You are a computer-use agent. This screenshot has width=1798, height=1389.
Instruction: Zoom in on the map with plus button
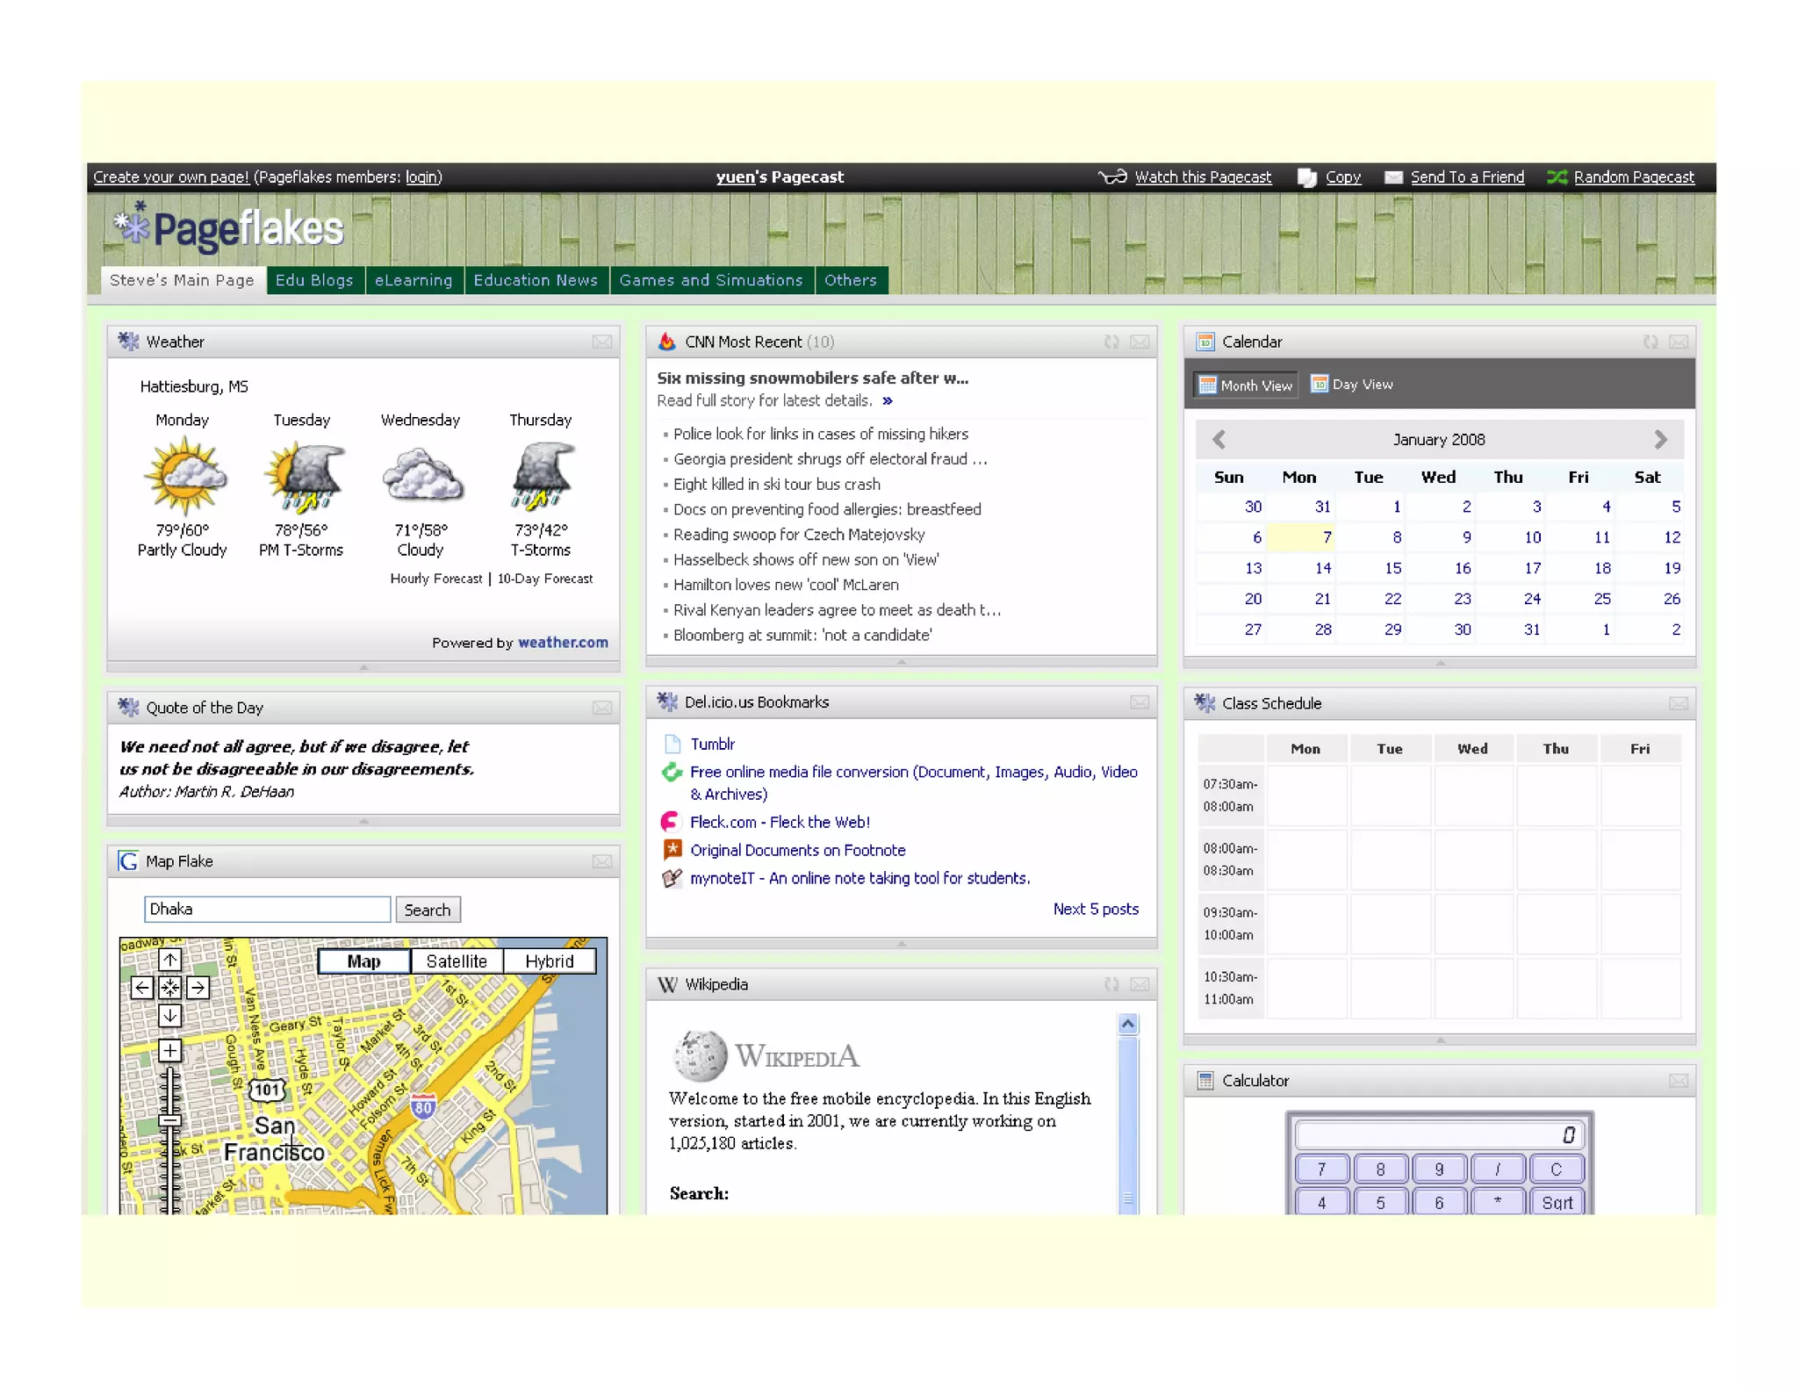click(x=170, y=1051)
